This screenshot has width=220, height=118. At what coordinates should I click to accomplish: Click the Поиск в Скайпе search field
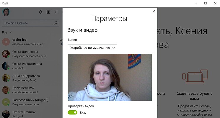point(28,23)
